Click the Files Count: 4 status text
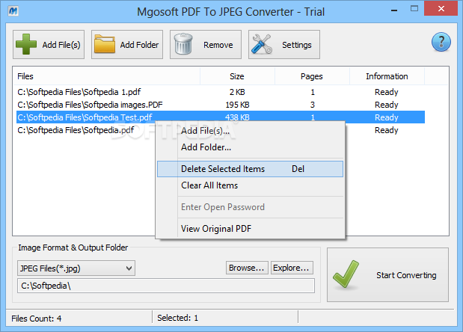This screenshot has height=332, width=463. tap(37, 319)
